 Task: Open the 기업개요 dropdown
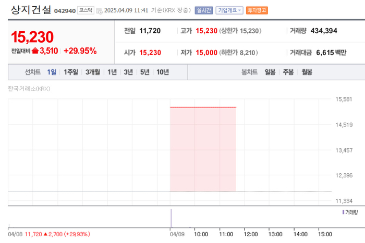coord(229,10)
